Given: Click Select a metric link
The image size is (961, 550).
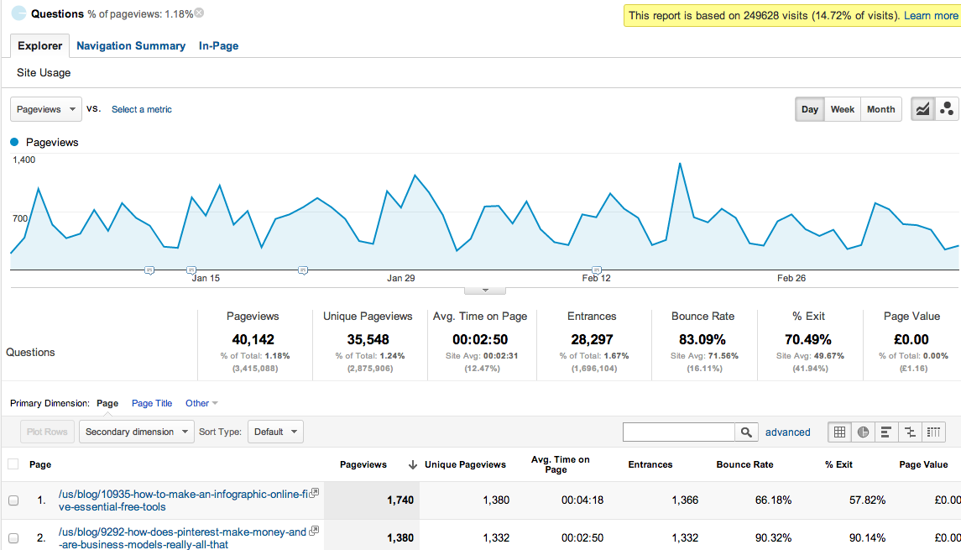Looking at the screenshot, I should (142, 109).
